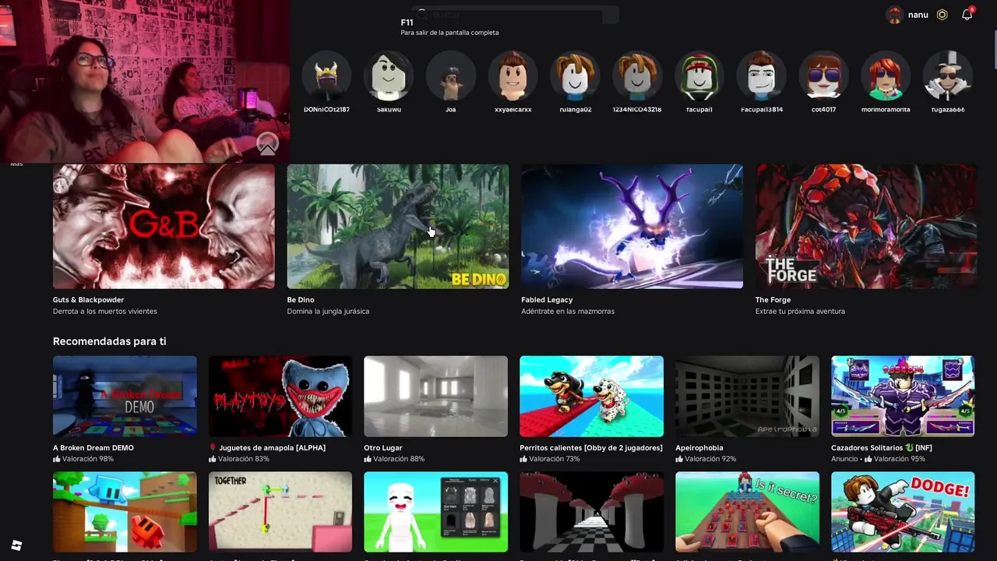This screenshot has width=997, height=561.
Task: Open A Broken Dream DEMO thumbnail
Action: pos(125,396)
